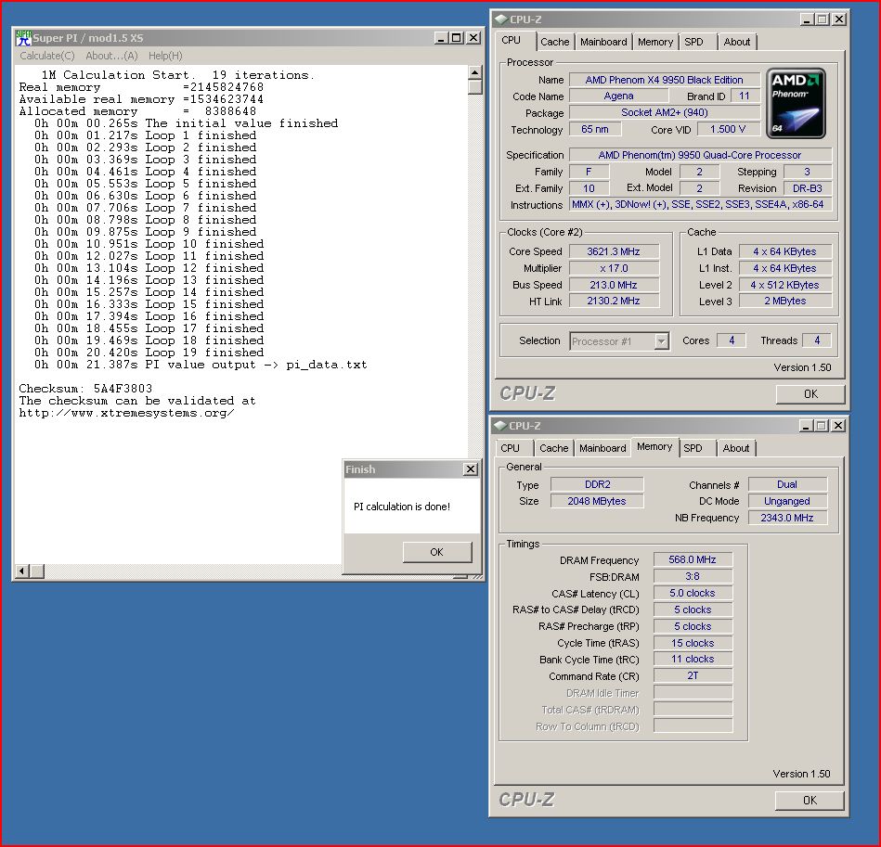Click the Checksum: 5A4F3803 line
Viewport: 881px width, 847px height.
(85, 389)
